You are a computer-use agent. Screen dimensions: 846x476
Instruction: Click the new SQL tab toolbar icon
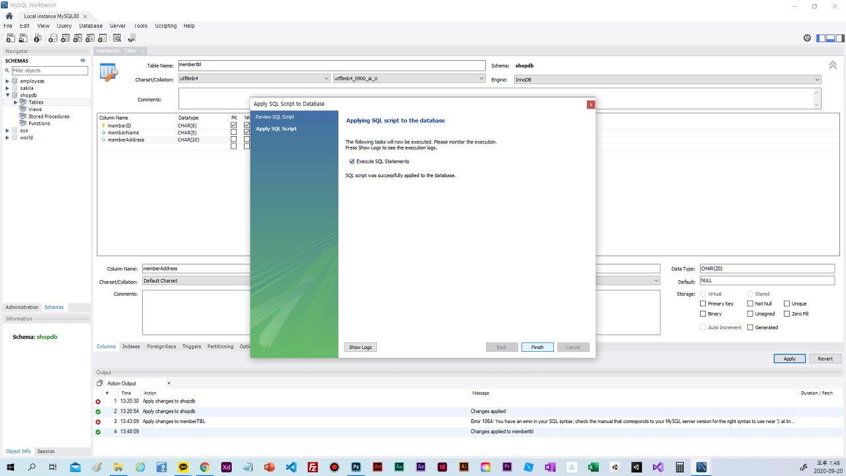(11, 38)
